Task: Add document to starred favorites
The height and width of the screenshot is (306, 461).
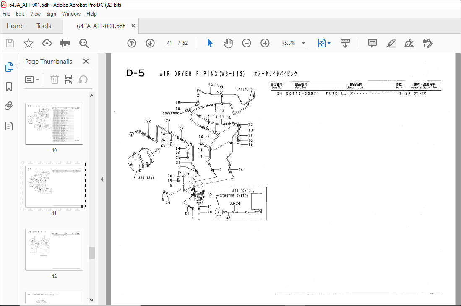Action: click(x=28, y=43)
